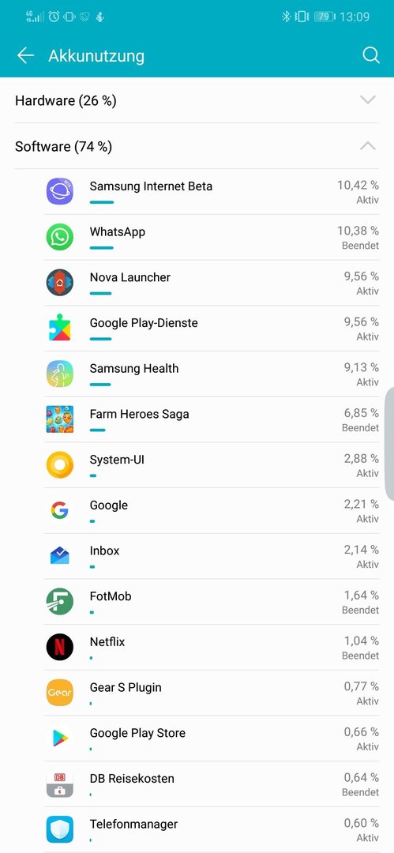394x853 pixels.
Task: Open search with magnifier icon
Action: pos(370,55)
